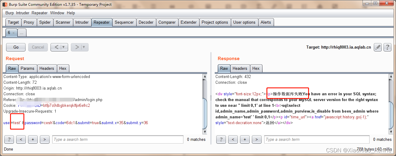Select the Response Headers tab
396x156 pixels.
pyautogui.click(x=240, y=68)
